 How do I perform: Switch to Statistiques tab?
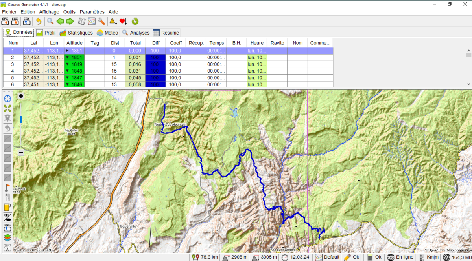pos(76,33)
